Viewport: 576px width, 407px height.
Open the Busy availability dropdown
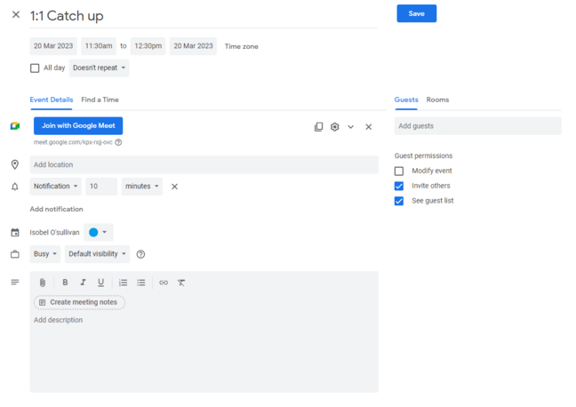tap(45, 254)
